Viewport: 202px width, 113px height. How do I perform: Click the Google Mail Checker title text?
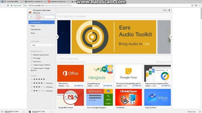(x=66, y=108)
